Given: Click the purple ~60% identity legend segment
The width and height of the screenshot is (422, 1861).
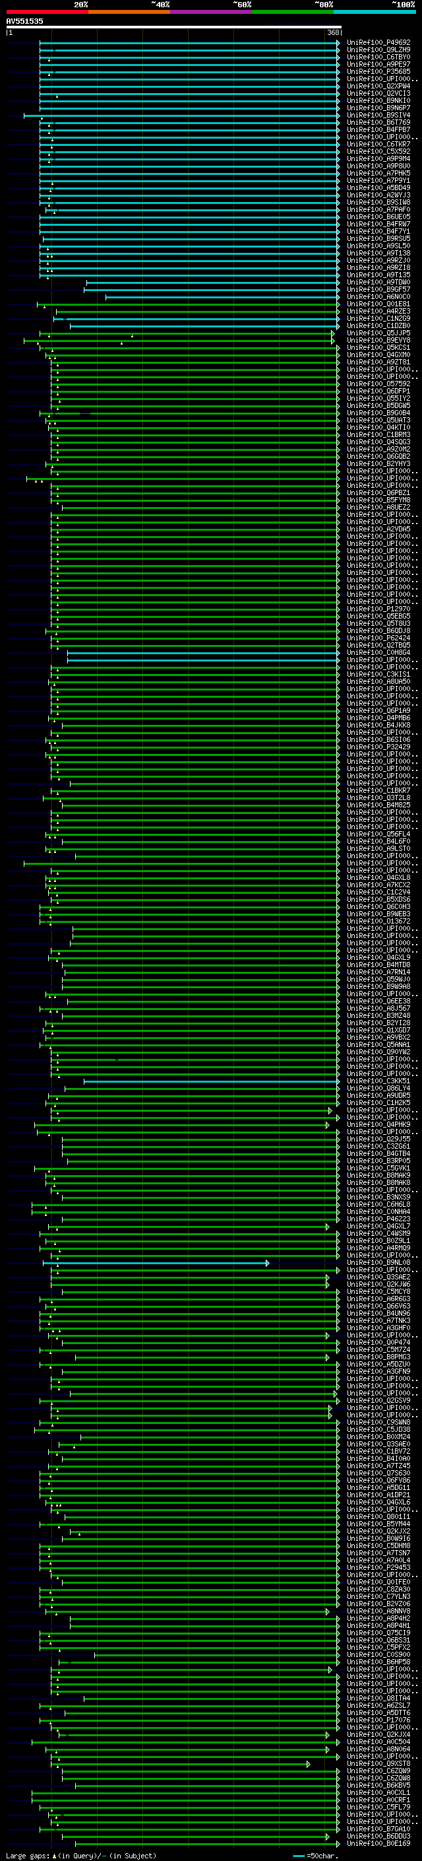Looking at the screenshot, I should 210,12.
